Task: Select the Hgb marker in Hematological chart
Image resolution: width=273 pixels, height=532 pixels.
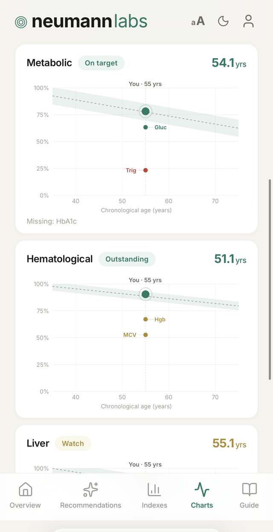Action: [145, 319]
